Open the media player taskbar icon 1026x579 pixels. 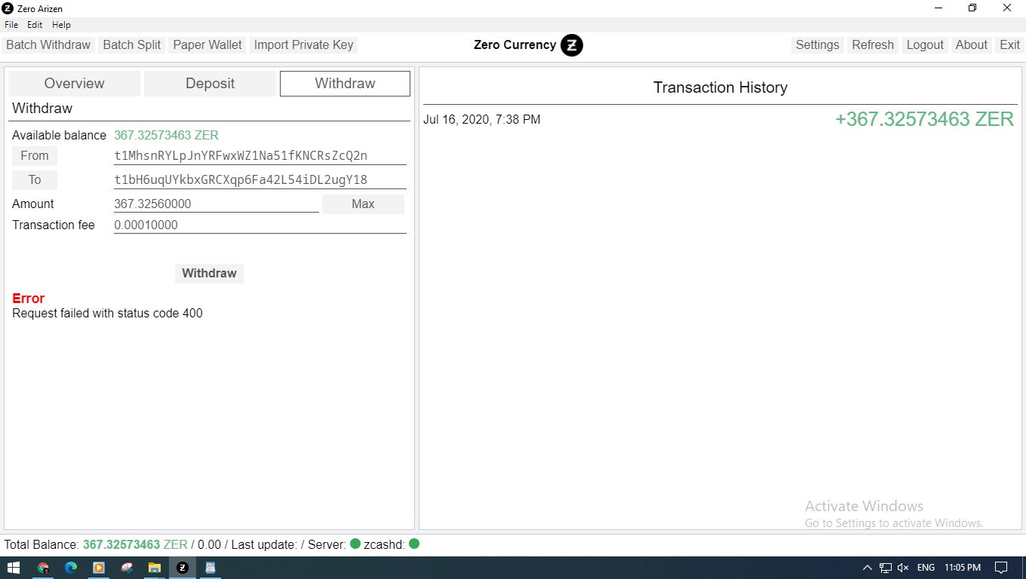click(x=99, y=568)
